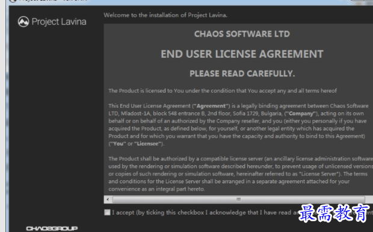The image size is (373, 232).
Task: Click the 'Project Lavina' sidebar title text
Action: click(x=59, y=22)
